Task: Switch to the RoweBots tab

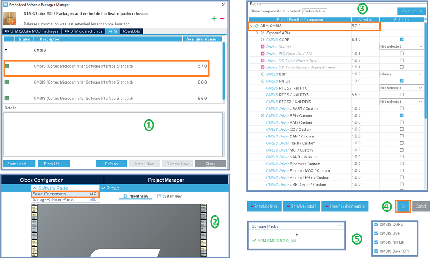Action: coord(132,31)
